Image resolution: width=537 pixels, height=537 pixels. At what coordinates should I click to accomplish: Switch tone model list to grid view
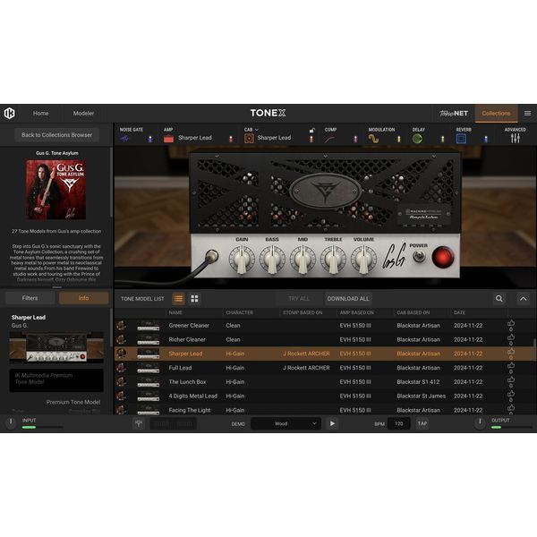click(194, 299)
